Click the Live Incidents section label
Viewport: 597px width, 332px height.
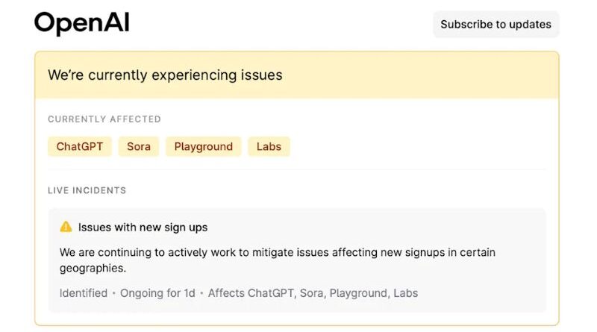click(87, 190)
